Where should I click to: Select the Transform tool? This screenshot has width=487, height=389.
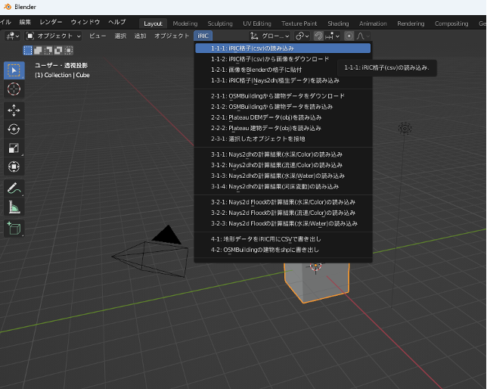[14, 166]
